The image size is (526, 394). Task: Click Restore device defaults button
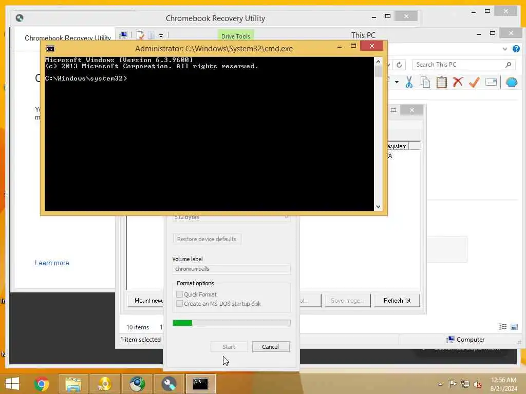(x=206, y=239)
